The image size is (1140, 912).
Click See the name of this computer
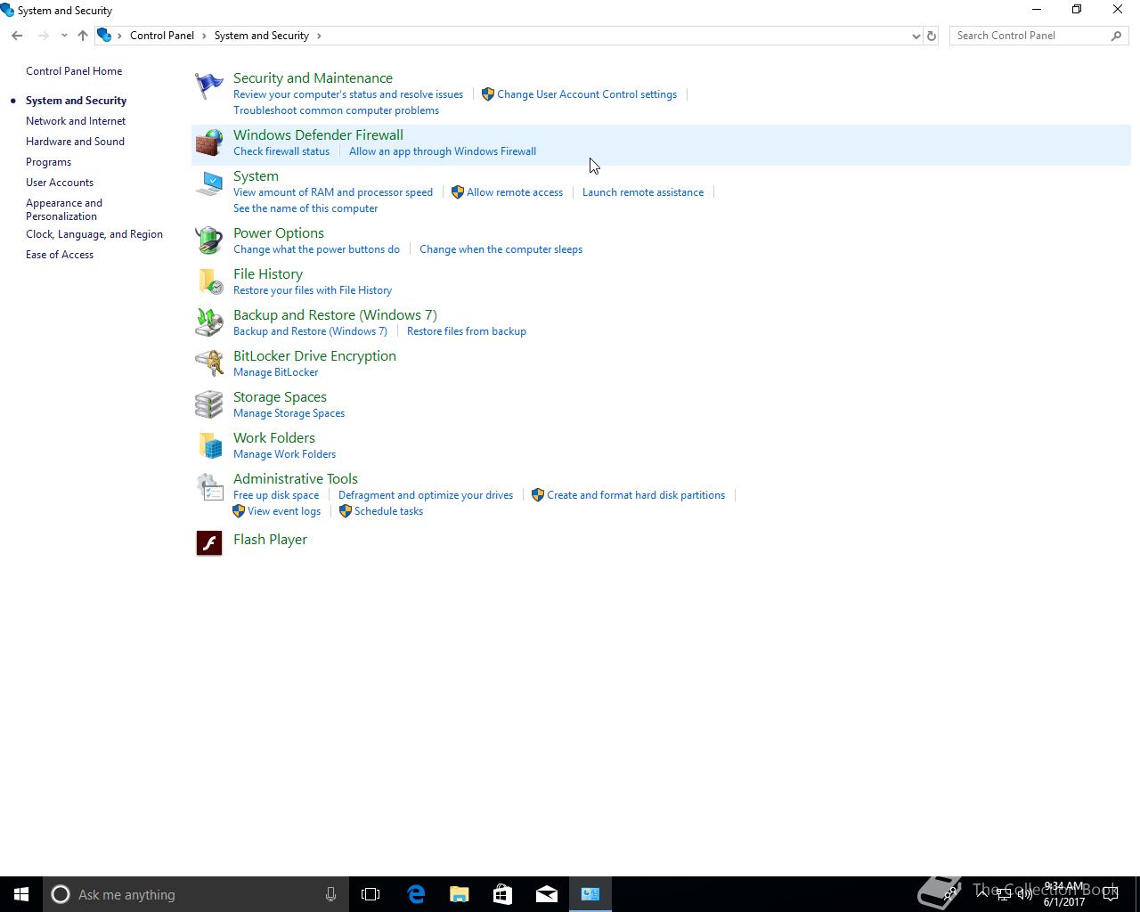coord(305,208)
